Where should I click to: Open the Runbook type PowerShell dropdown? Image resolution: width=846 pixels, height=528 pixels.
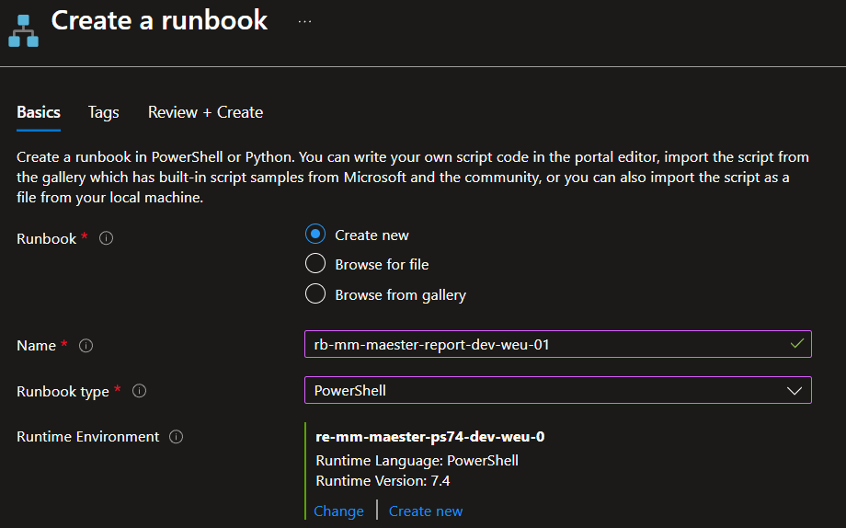[x=558, y=390]
